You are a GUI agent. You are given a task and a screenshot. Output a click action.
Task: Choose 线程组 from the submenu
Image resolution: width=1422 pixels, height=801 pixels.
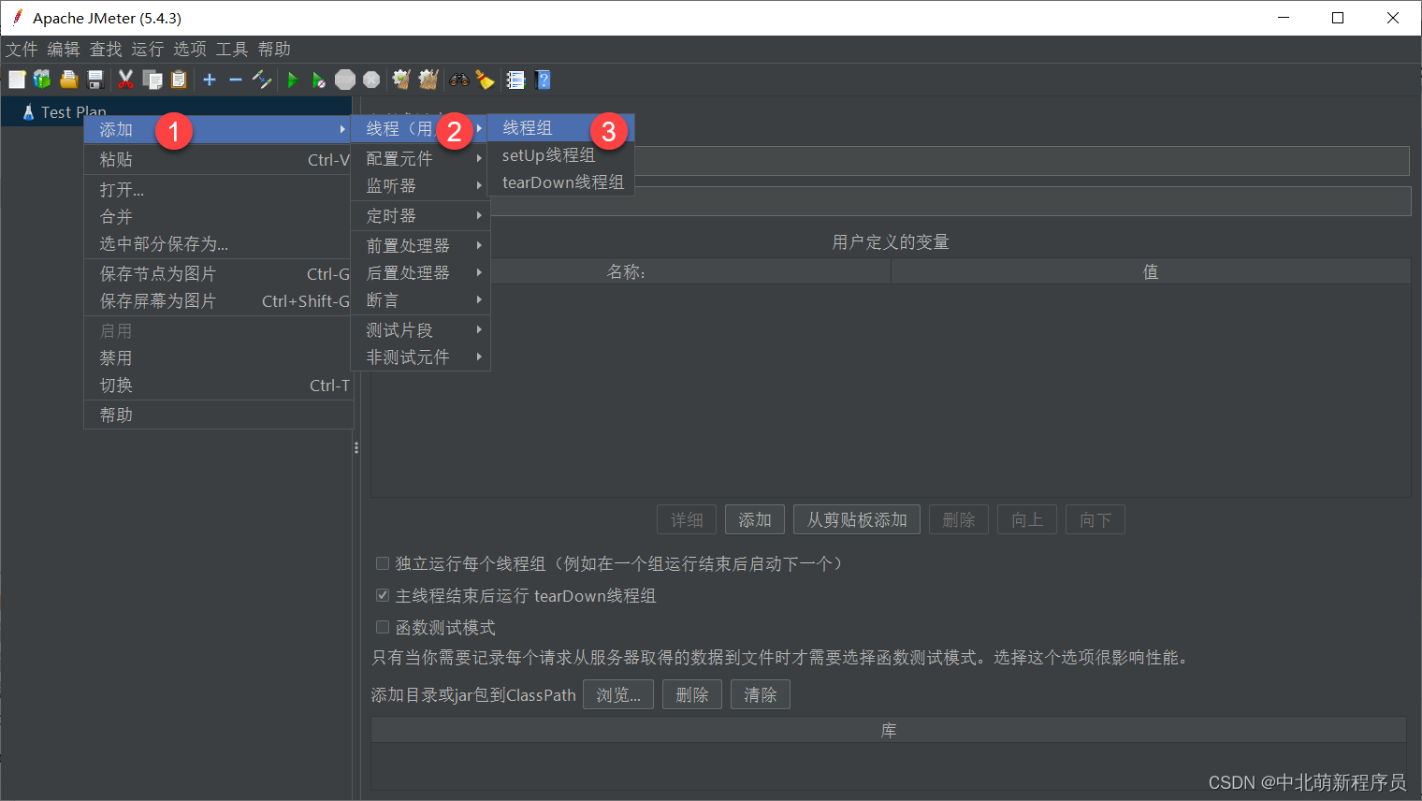[561, 128]
